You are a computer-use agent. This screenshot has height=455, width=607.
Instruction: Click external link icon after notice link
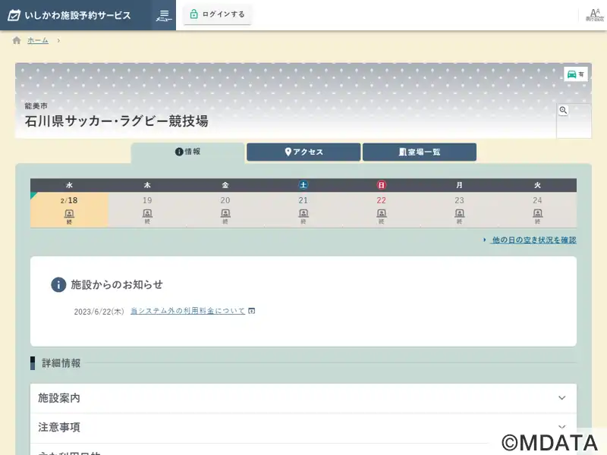[252, 311]
